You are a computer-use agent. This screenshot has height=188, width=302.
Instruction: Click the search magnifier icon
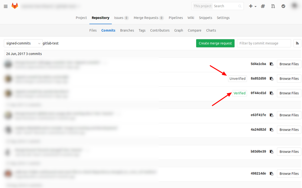(x=240, y=6)
